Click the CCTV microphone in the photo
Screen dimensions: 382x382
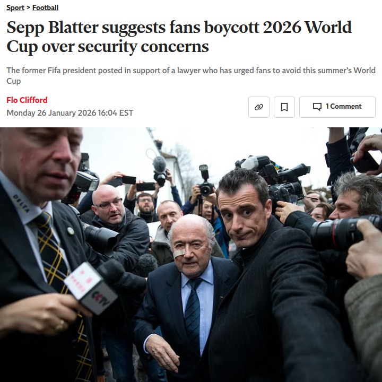point(91,288)
